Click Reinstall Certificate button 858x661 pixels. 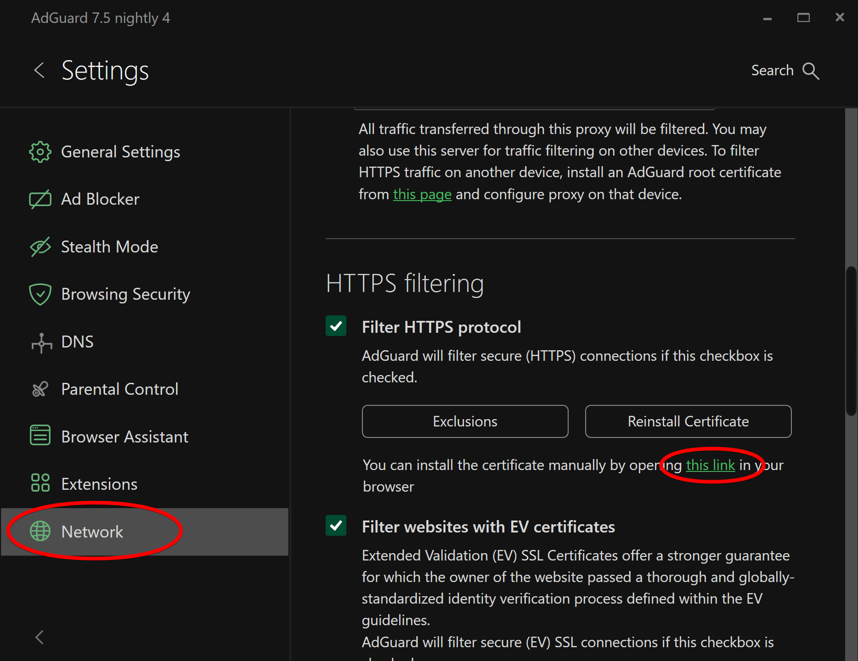pyautogui.click(x=688, y=421)
